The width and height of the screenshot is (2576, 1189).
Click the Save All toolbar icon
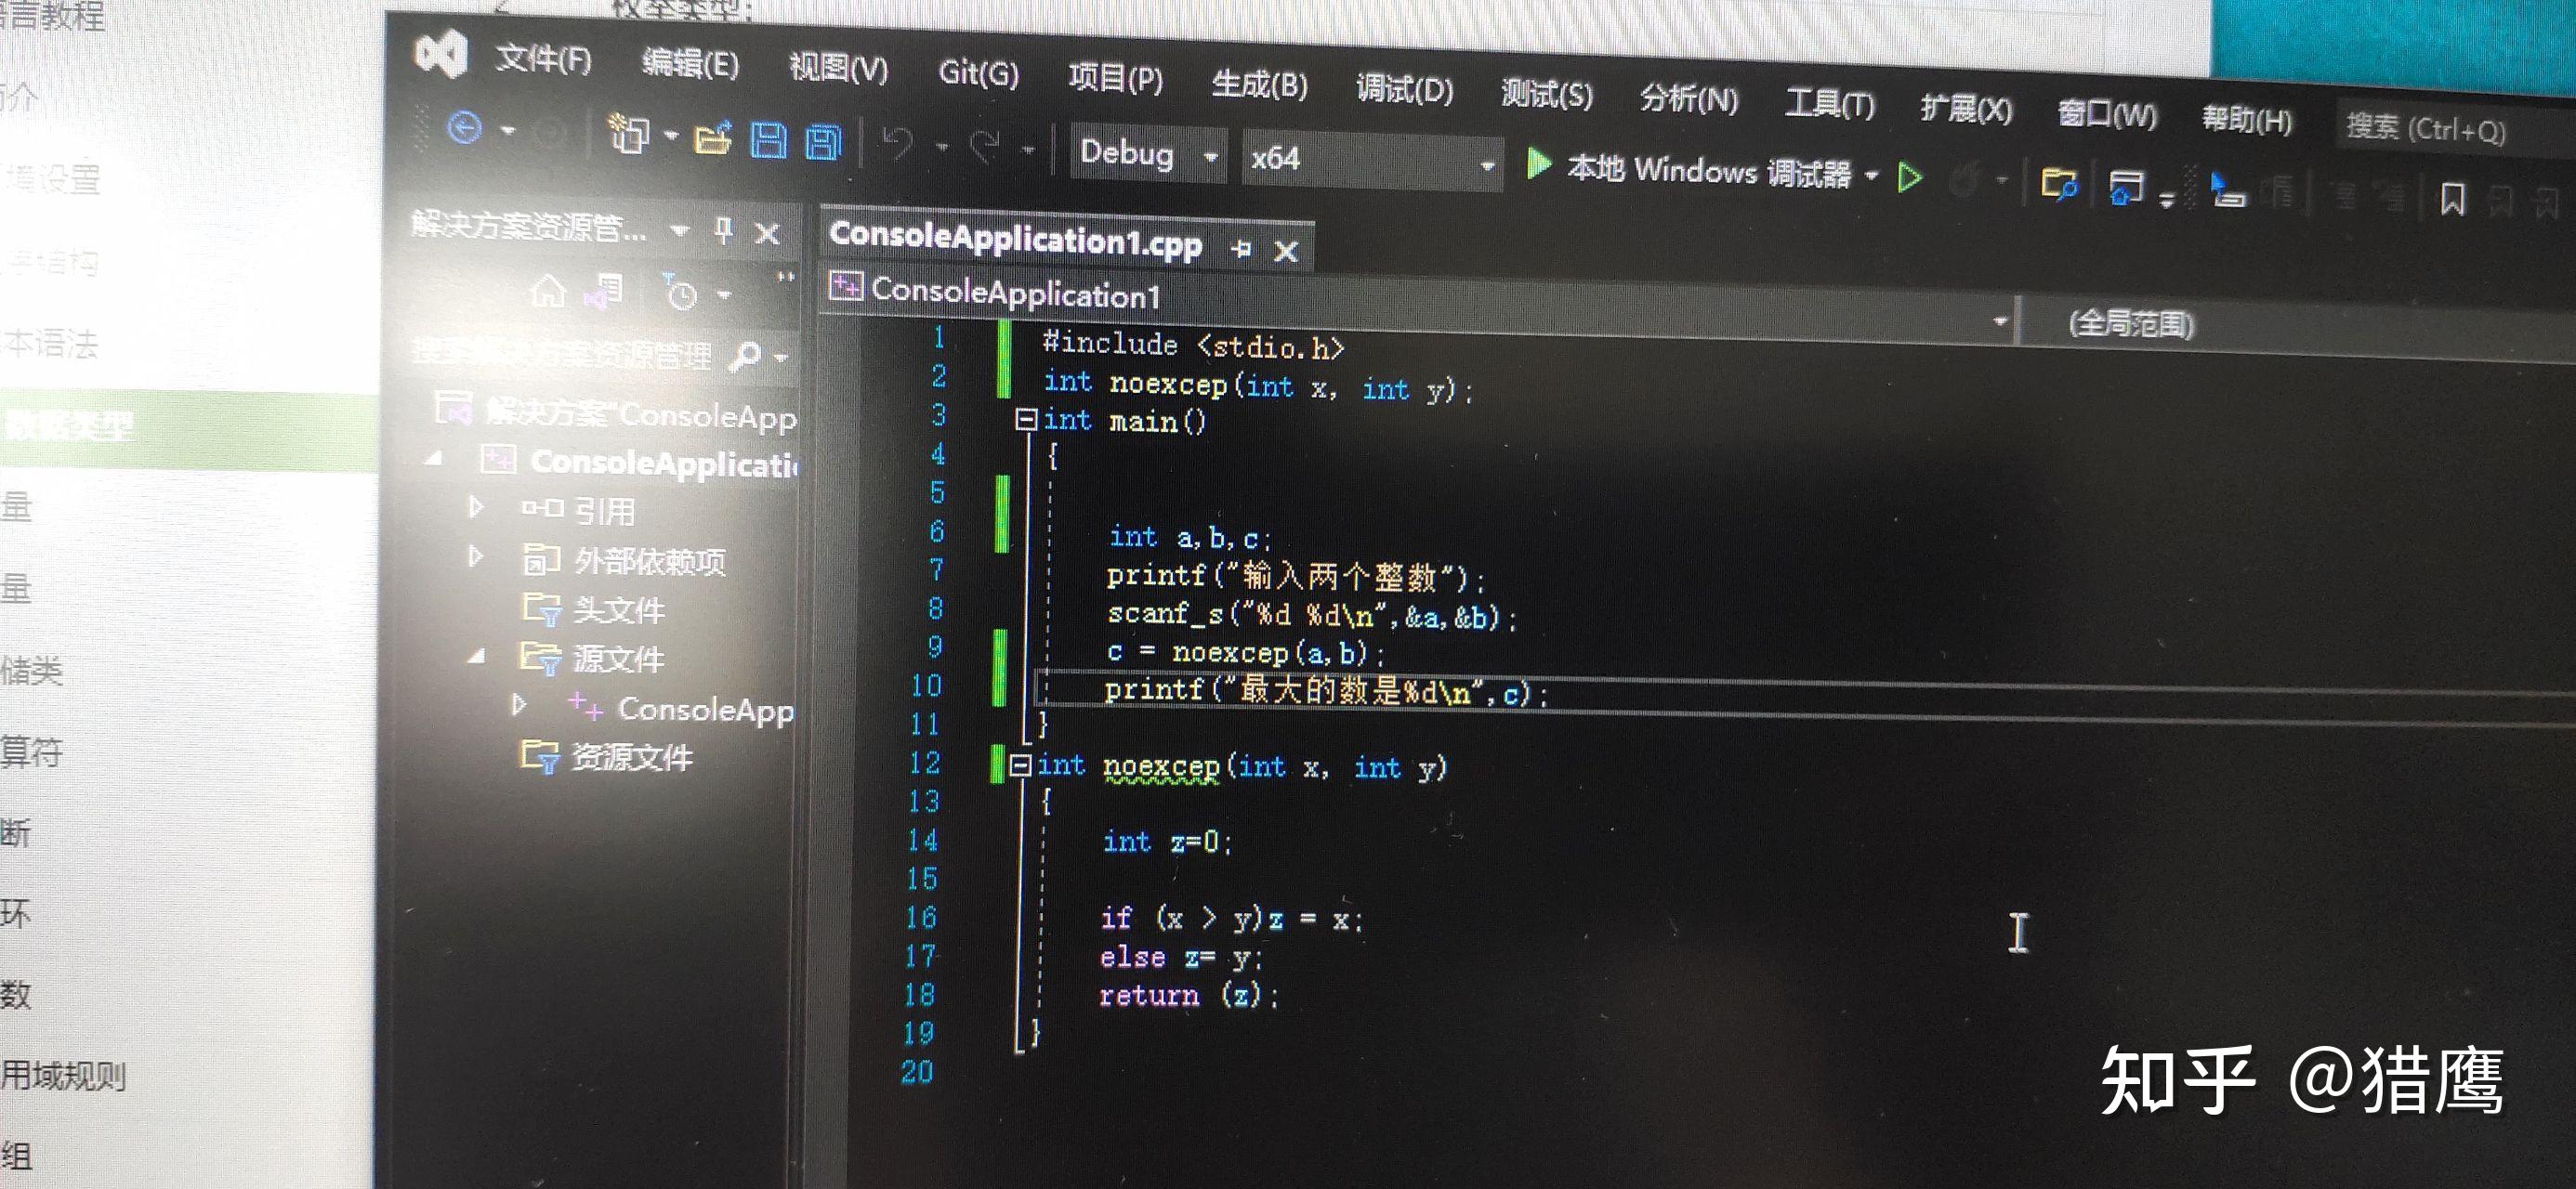[x=825, y=143]
